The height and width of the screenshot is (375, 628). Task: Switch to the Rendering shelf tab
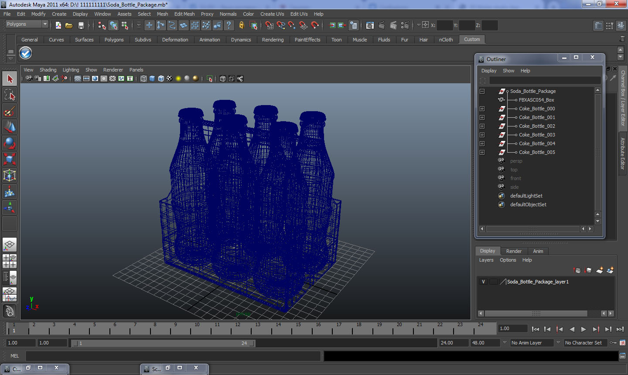tap(273, 40)
